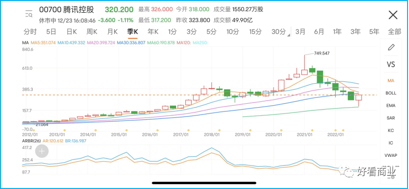
Task: Switch to the 月K tab
Action: tap(113, 32)
